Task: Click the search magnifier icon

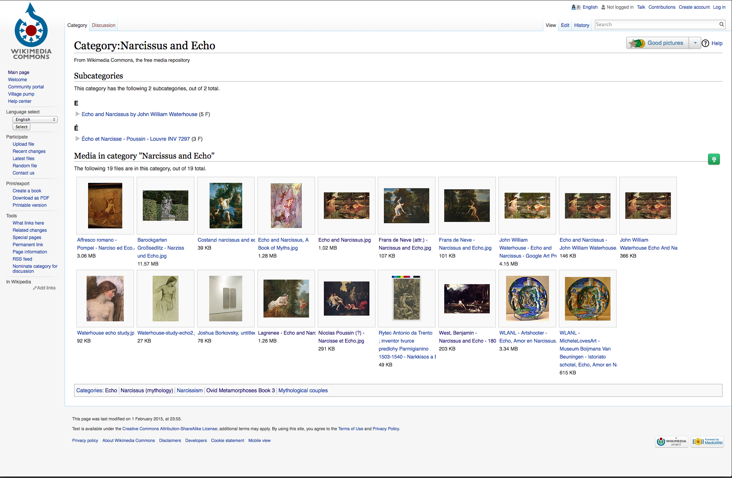Action: (721, 25)
